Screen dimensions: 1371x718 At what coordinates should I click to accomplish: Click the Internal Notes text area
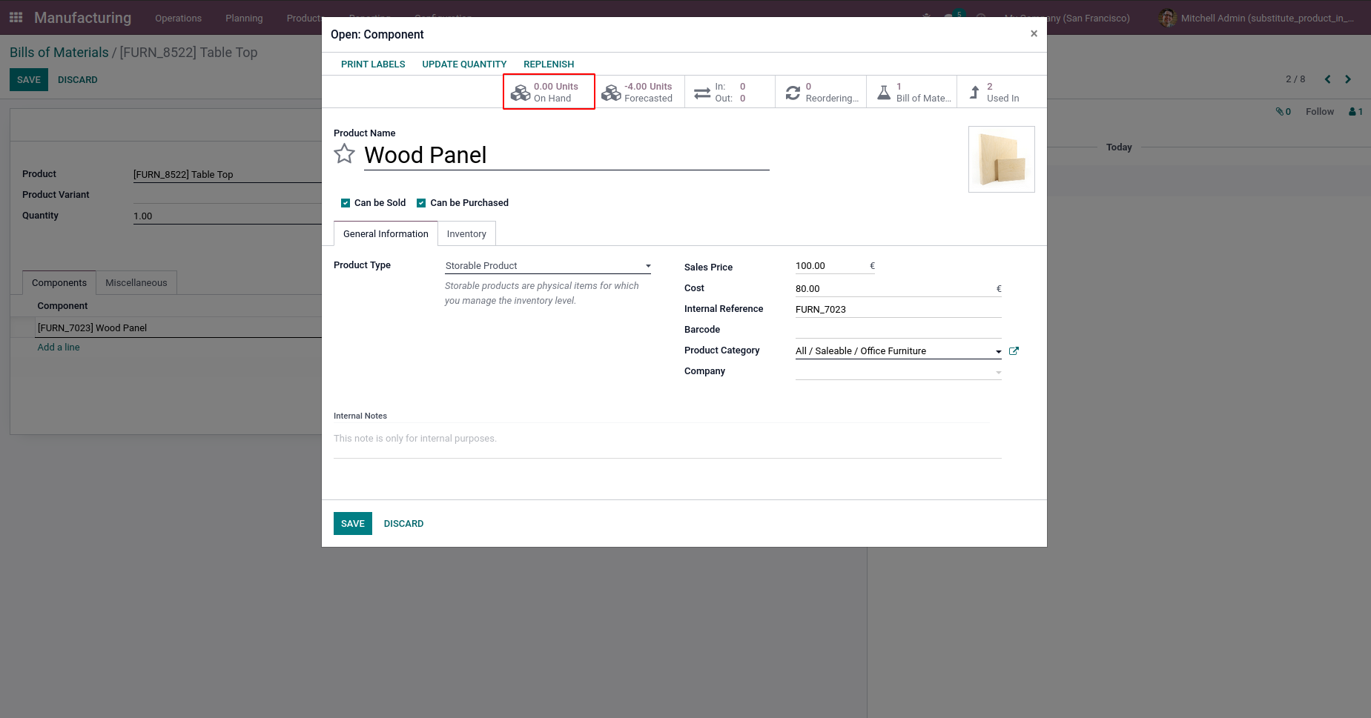[x=667, y=442]
